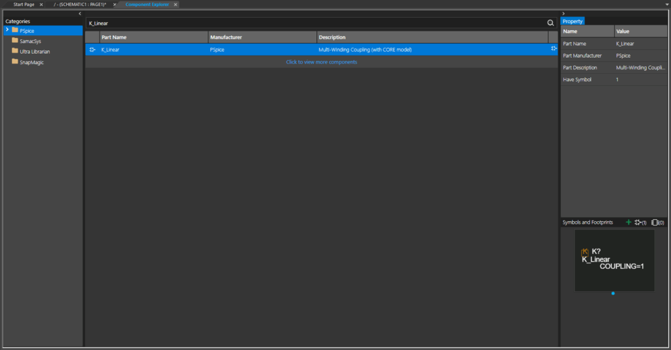The width and height of the screenshot is (671, 350).
Task: Select SnapMagic category text
Action: point(31,62)
